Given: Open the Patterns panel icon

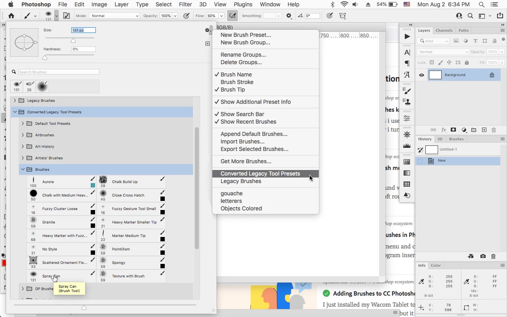Looking at the screenshot, I should pyautogui.click(x=407, y=184).
